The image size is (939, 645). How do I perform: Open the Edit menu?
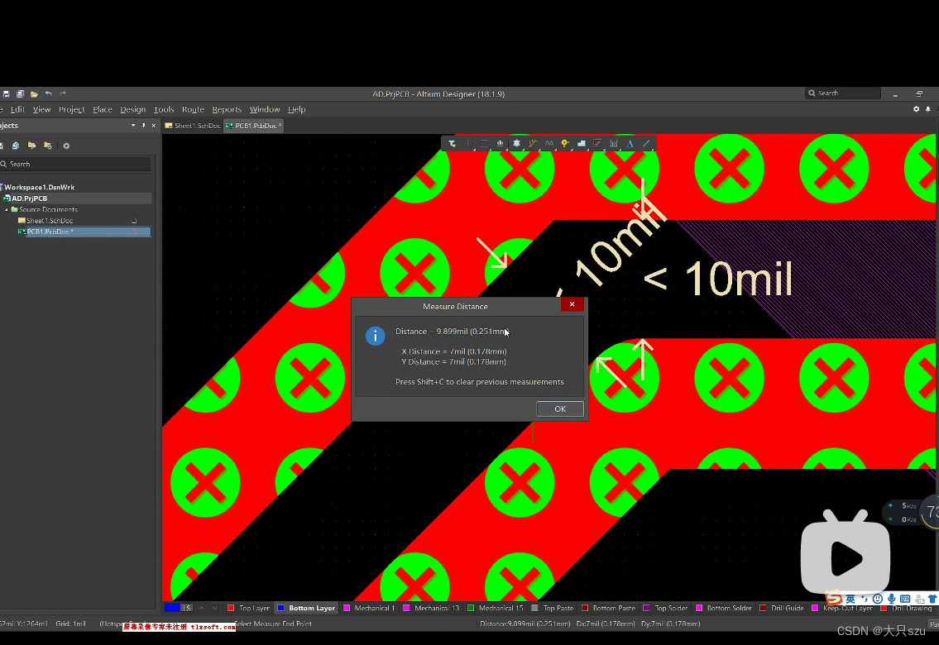(x=17, y=109)
